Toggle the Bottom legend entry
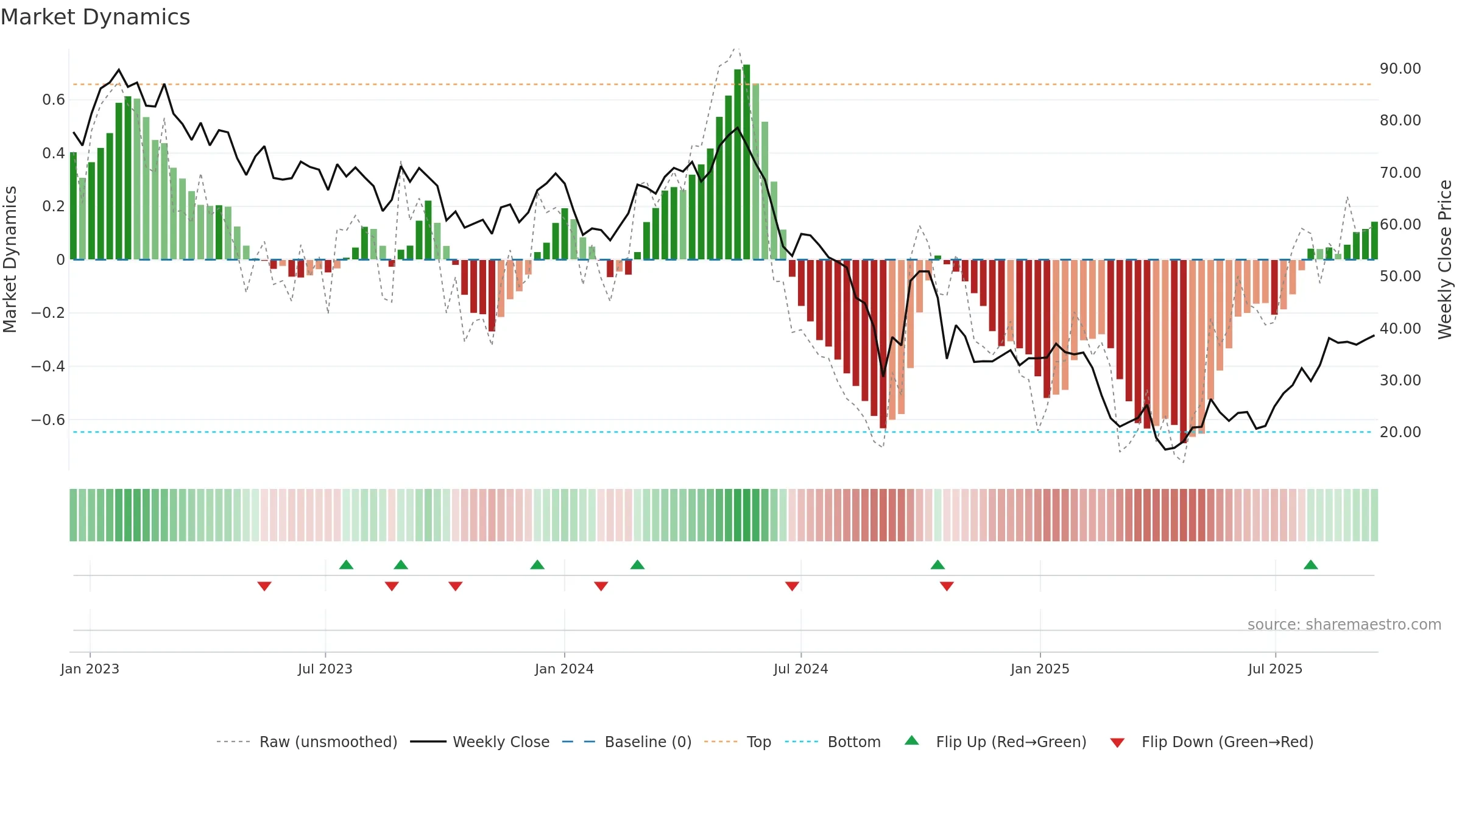Screen dimensions: 1462x822 pos(833,742)
